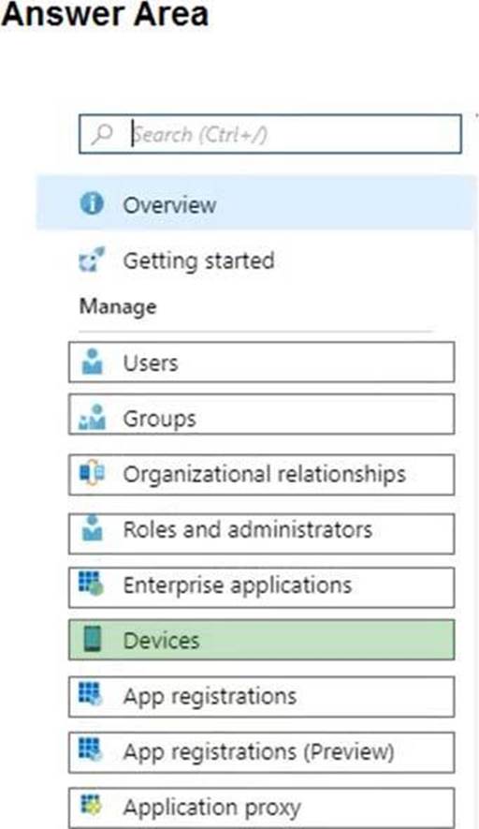Click the Groups people icon
Screen dimensions: 479x829
pyautogui.click(x=92, y=417)
